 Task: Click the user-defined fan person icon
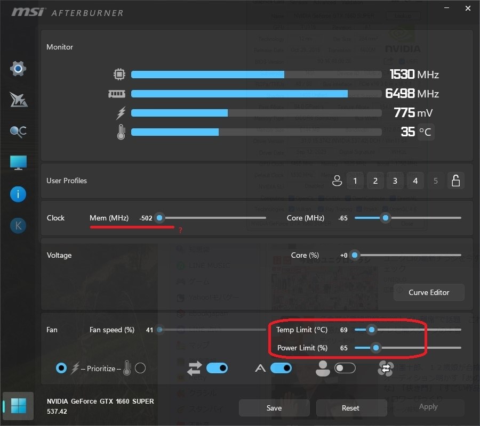[x=323, y=368]
